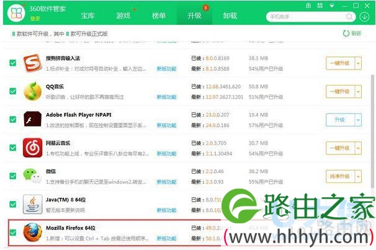Click the Mozilla Firefox 64位 title
The height and width of the screenshot is (250, 376).
[x=71, y=228]
